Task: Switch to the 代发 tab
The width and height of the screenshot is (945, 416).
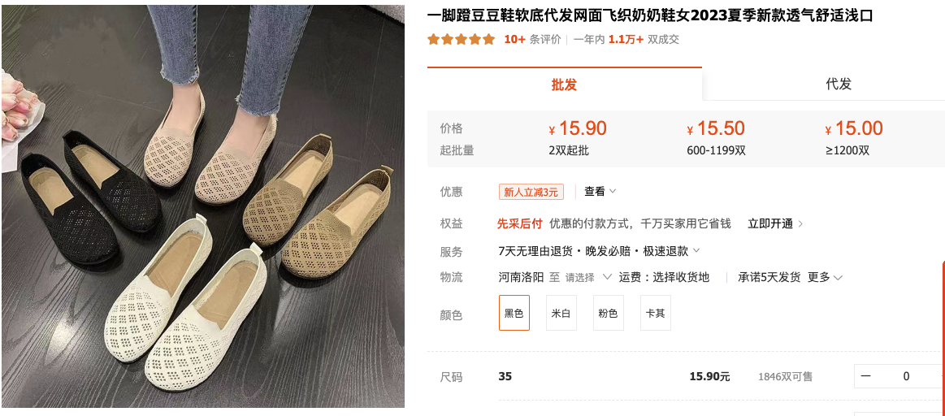Action: [x=839, y=84]
